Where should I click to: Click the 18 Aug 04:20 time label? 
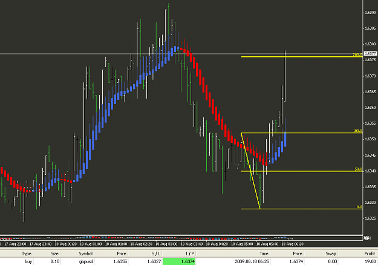point(217,244)
